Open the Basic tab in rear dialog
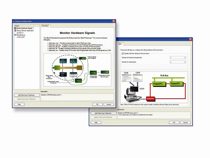This screenshot has height=158, width=210. click(120, 44)
